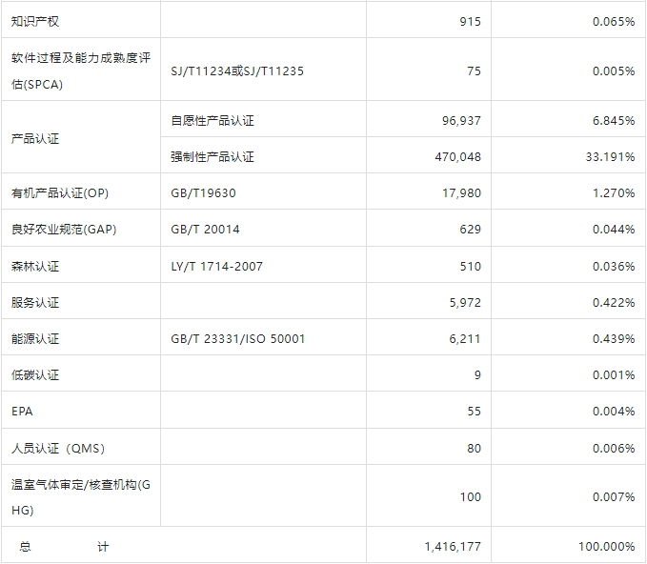Click the 'GB/T19630' standard
Image resolution: width=647 pixels, height=564 pixels.
203,193
